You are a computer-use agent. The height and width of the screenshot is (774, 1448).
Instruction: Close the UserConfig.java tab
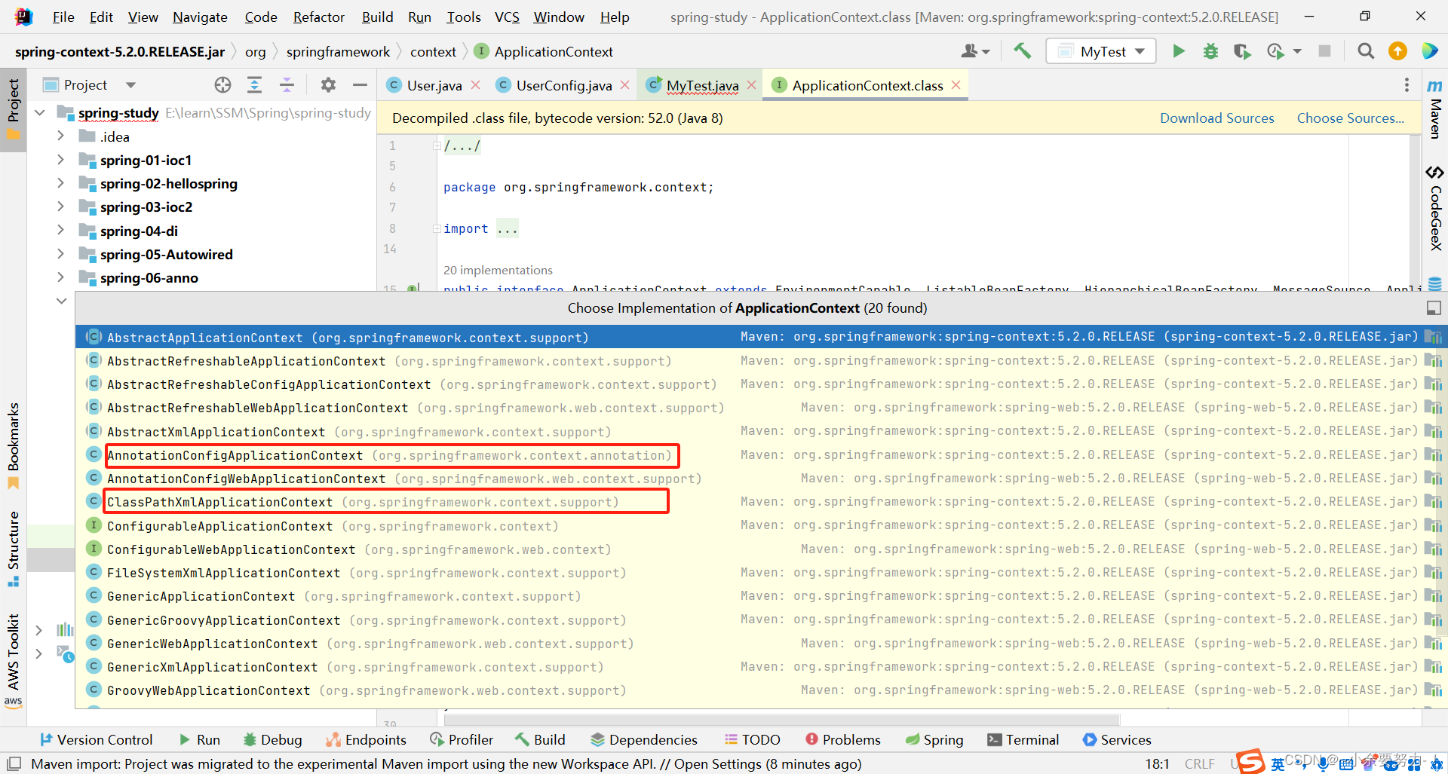point(625,85)
